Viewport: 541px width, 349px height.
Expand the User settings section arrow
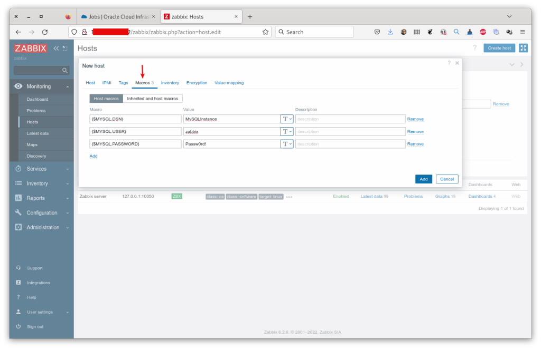[x=68, y=312]
